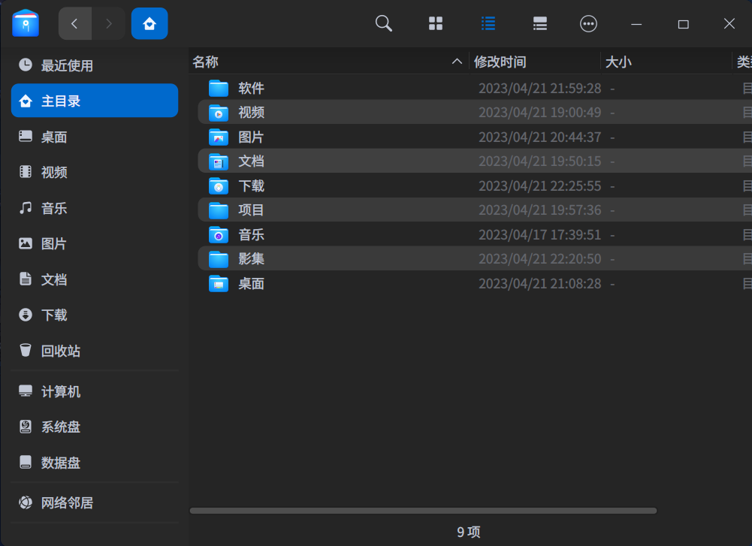Image resolution: width=752 pixels, height=546 pixels.
Task: Open the more options ellipsis menu
Action: click(x=588, y=23)
